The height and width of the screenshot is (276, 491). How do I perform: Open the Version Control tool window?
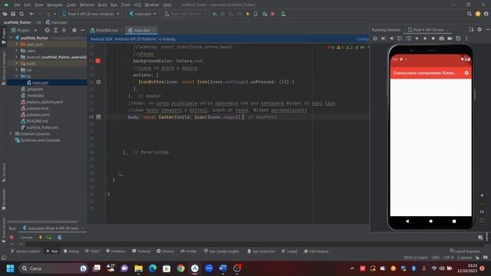click(25, 251)
